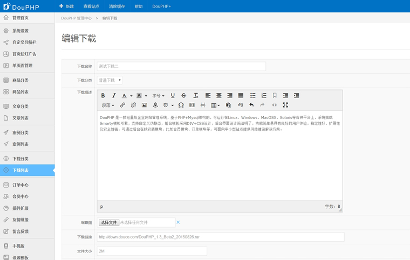Toggle fullscreen editor mode
Viewport: 410px width, 260px height.
[x=285, y=105]
